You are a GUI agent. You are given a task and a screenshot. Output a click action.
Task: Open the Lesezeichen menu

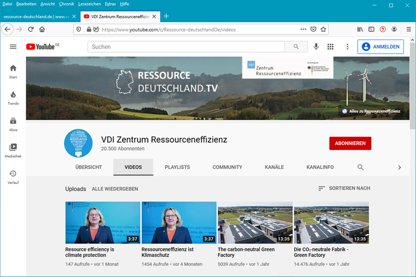click(89, 4)
